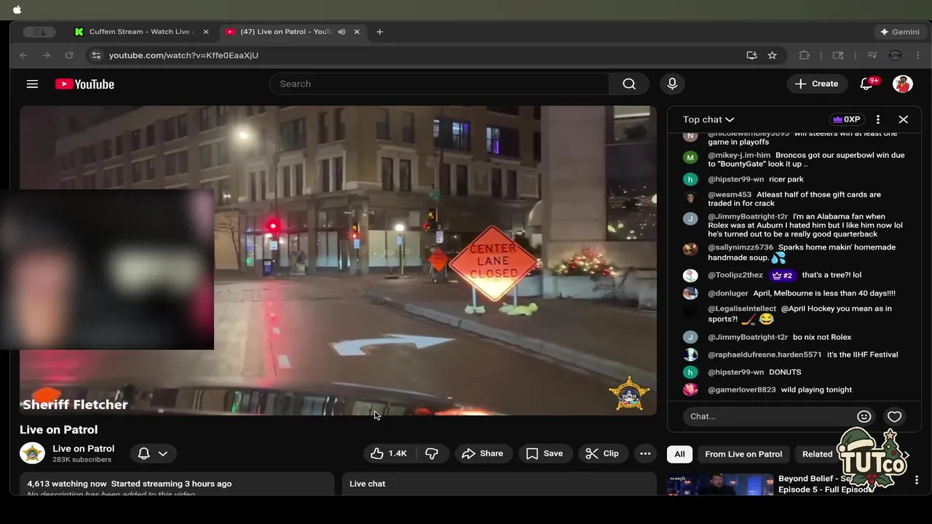The image size is (932, 524).
Task: Open YouTube notifications bell
Action: tap(866, 84)
